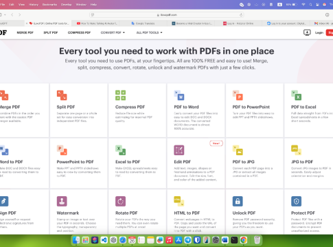The height and width of the screenshot is (247, 333).
Task: Go forward with the Safari forward arrow
Action: 20,15
